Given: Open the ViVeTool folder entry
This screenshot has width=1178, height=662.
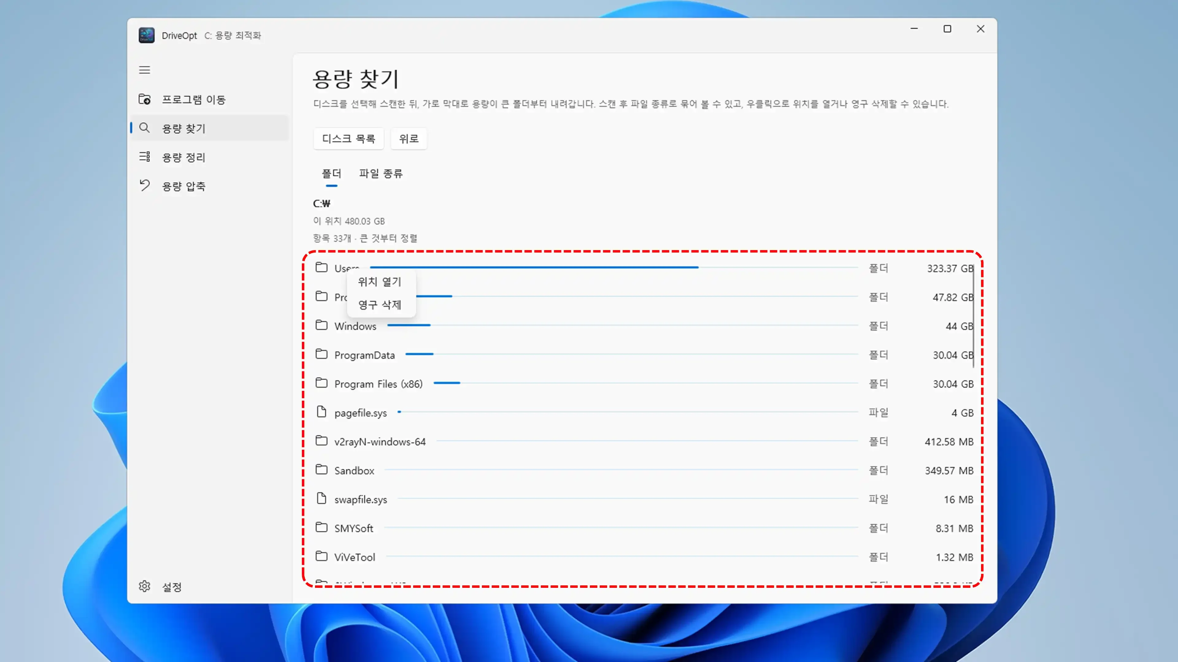Looking at the screenshot, I should tap(644, 557).
